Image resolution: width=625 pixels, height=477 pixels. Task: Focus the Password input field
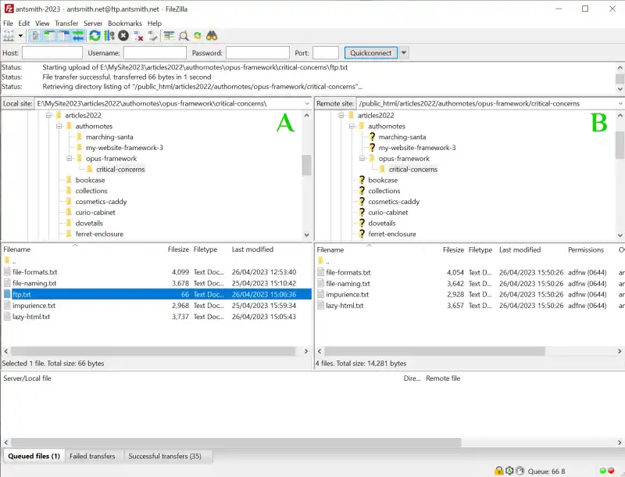258,52
